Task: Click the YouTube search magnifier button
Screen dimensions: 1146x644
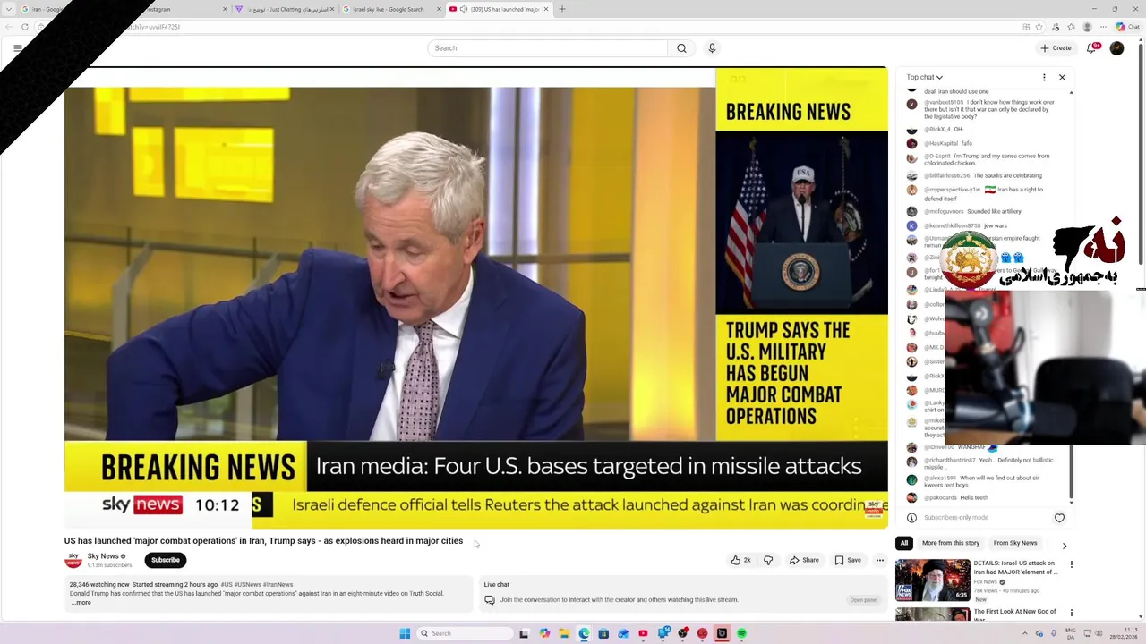Action: 681,48
